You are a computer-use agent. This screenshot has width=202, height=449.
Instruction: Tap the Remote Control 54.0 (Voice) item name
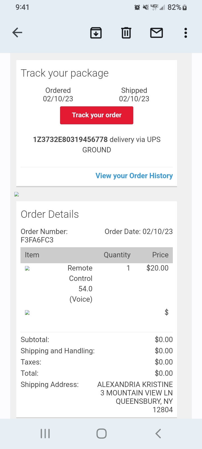click(x=81, y=283)
